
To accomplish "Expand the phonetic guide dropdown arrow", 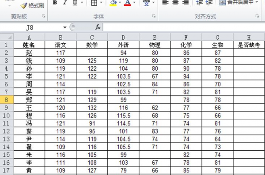I will [x=153, y=3].
